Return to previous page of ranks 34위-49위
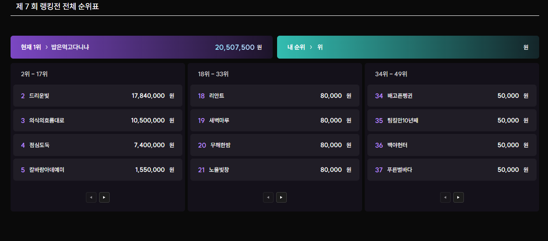 pos(445,197)
